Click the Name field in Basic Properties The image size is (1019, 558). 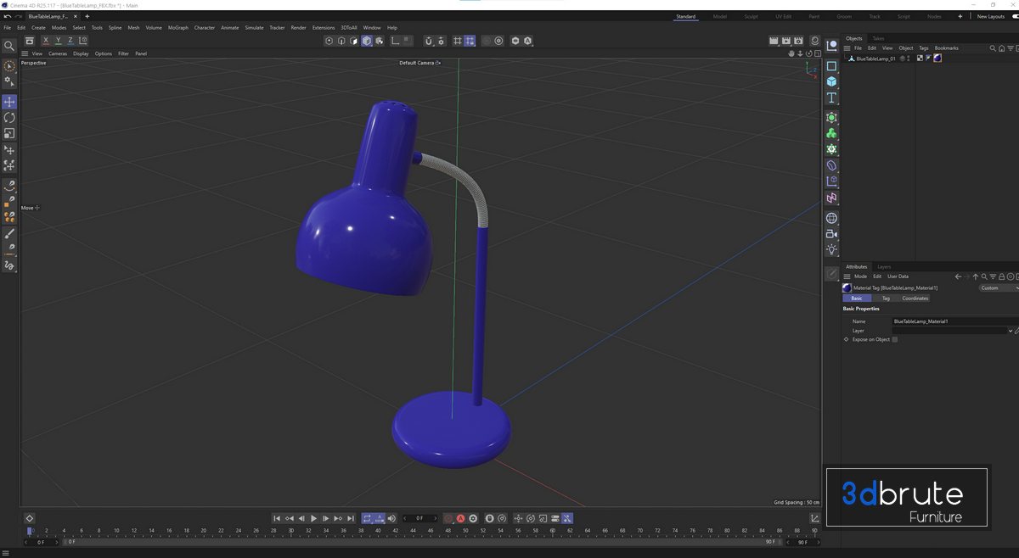pos(951,321)
